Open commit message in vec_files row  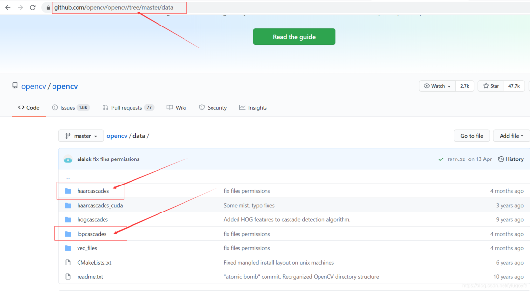pos(247,248)
